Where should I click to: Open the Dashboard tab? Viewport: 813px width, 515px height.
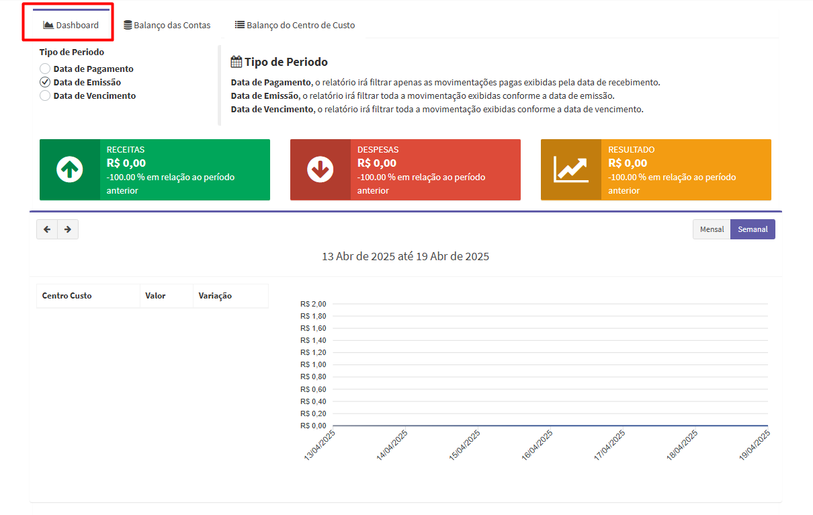click(x=71, y=25)
